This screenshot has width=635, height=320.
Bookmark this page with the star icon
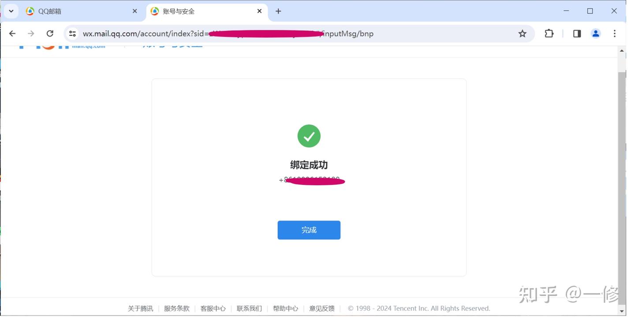point(522,33)
